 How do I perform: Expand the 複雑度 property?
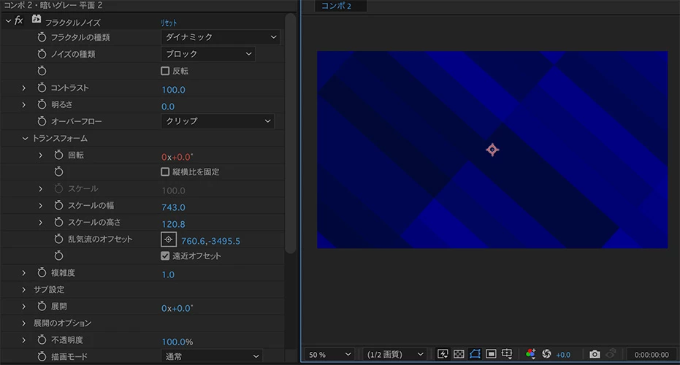pyautogui.click(x=24, y=273)
